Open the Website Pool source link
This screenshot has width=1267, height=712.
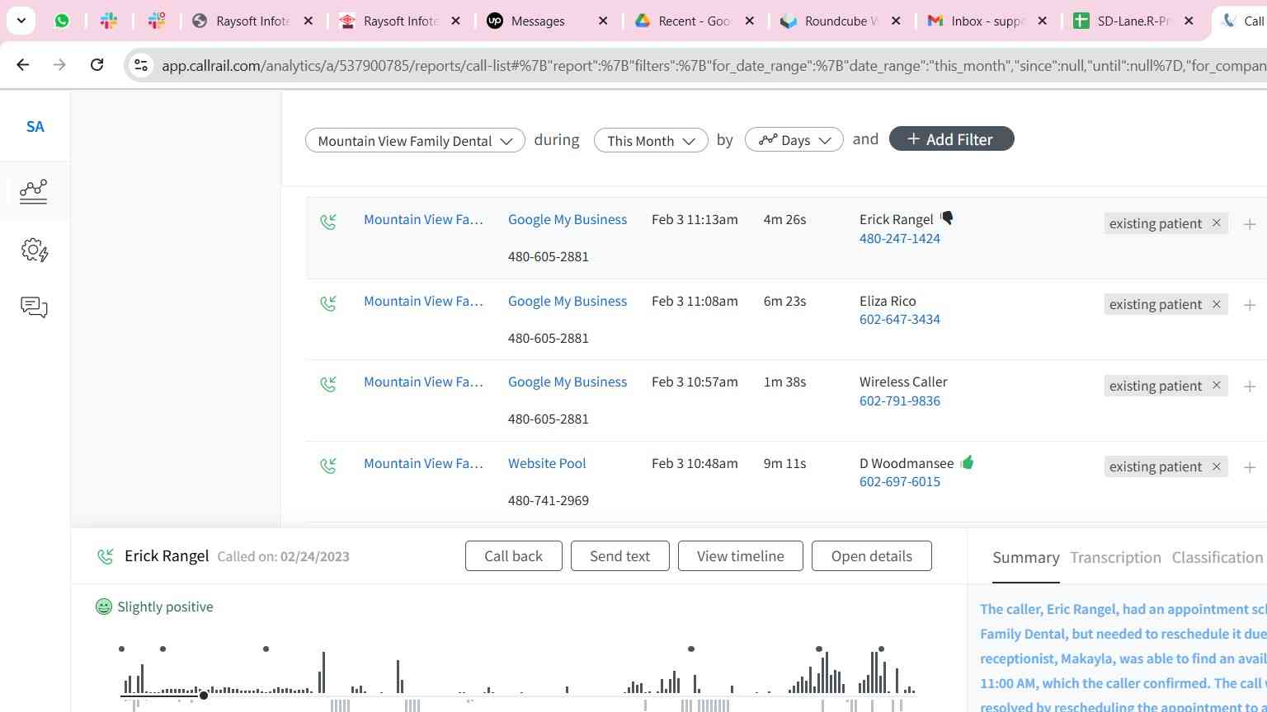tap(547, 463)
